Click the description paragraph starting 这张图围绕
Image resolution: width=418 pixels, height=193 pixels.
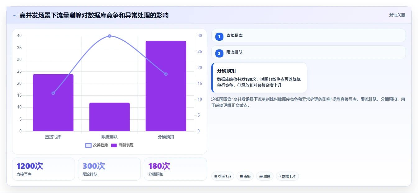pyautogui.click(x=308, y=102)
